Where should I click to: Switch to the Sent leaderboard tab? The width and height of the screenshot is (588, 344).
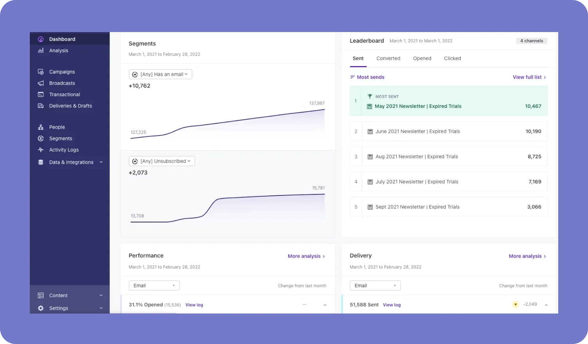pos(358,58)
